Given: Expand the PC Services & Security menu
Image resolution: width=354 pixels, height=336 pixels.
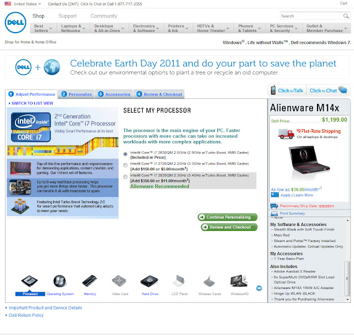Looking at the screenshot, I should tap(284, 28).
